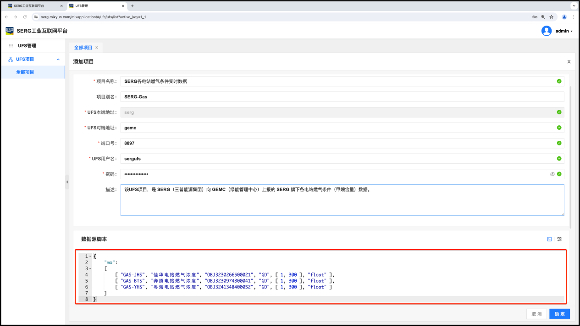Click the browser zoom magnifier icon

[543, 17]
